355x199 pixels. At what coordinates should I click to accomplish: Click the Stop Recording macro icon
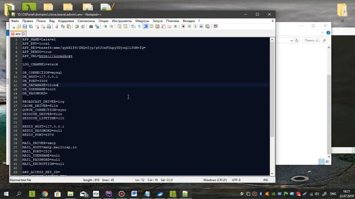pos(189,27)
